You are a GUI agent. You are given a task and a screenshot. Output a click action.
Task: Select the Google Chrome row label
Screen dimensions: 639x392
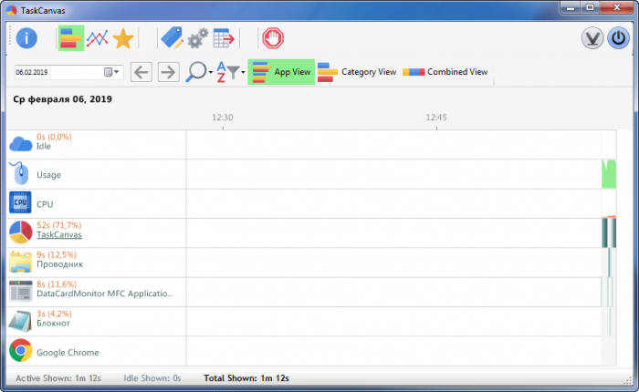pos(68,353)
